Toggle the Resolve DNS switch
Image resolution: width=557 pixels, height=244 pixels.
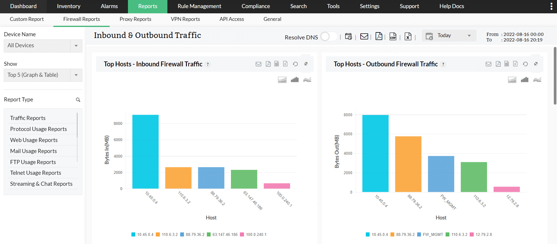(329, 37)
